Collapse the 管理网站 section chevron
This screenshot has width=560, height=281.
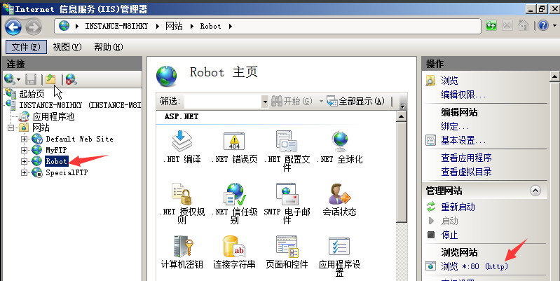[x=535, y=191]
